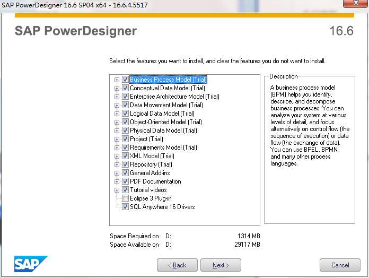This screenshot has width=369, height=278.
Task: Expand Conceptual Data Model tree node
Action: click(117, 88)
